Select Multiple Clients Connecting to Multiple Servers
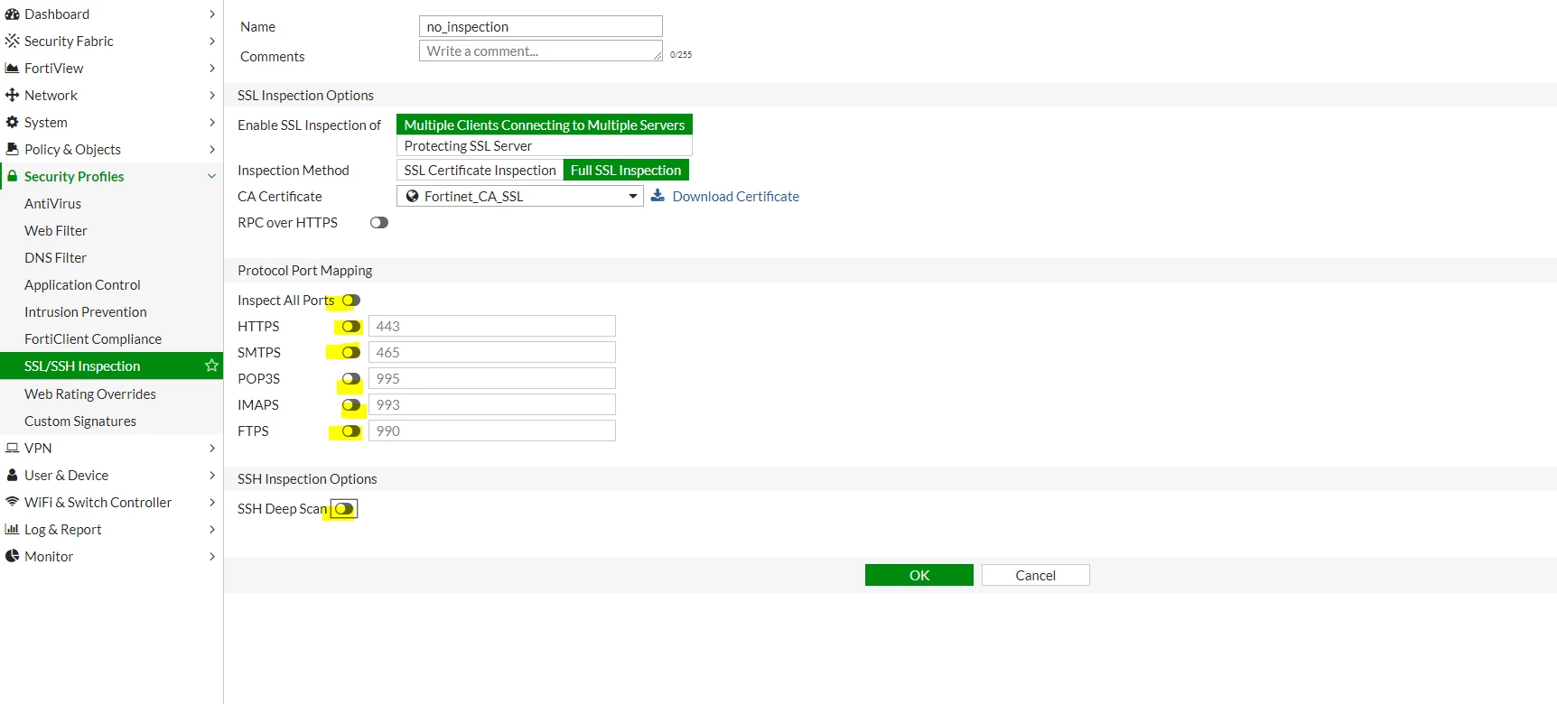This screenshot has height=704, width=1557. 545,125
